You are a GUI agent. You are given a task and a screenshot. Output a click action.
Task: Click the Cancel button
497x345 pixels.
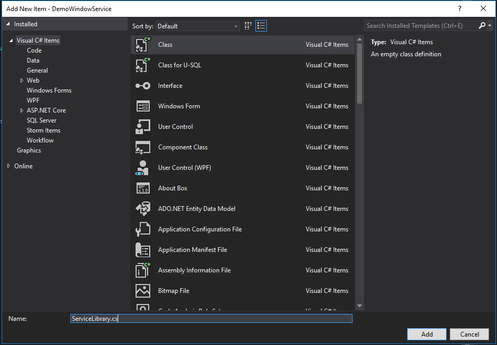click(x=469, y=334)
